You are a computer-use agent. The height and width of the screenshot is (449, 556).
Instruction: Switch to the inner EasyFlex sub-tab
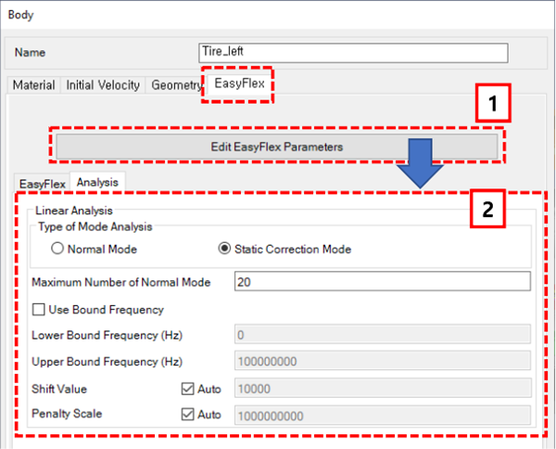[x=43, y=184]
